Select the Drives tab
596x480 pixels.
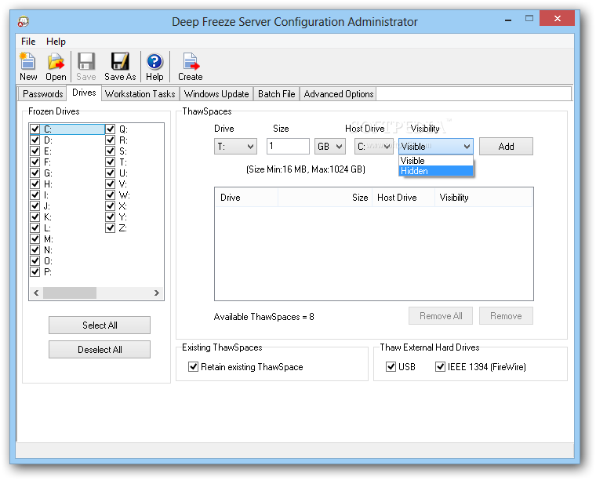tap(84, 93)
